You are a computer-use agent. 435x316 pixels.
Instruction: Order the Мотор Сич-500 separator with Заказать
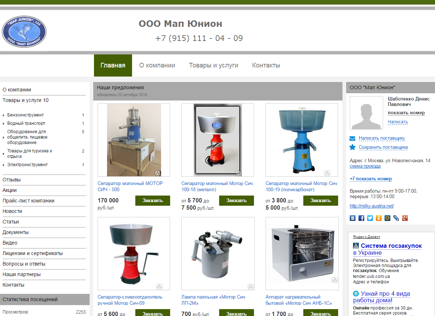coord(152,201)
